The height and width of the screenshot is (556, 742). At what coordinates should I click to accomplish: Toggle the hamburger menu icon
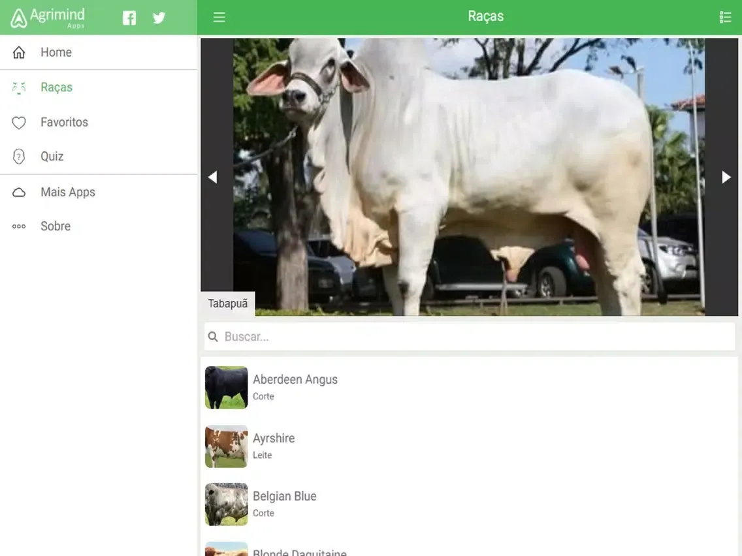[219, 18]
